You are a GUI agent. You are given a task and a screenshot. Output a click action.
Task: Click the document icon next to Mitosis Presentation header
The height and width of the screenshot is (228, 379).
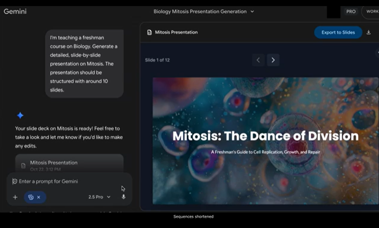tap(150, 32)
